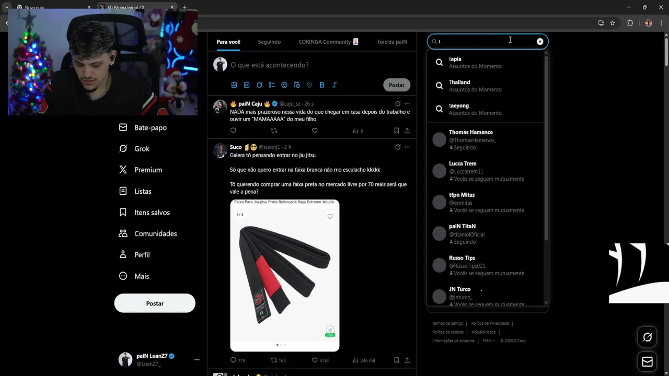Switch to the Seguindo tab

269,42
